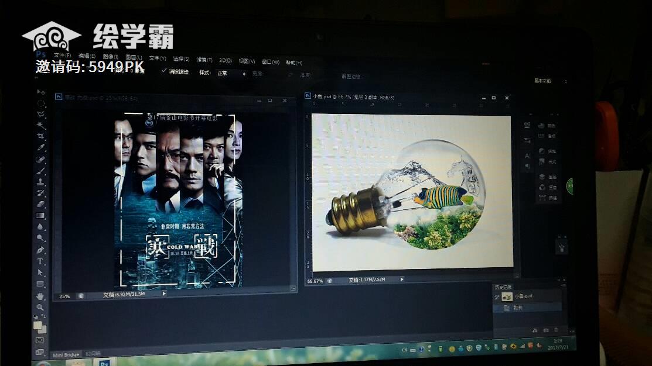Open the 3D(D) menu
The width and height of the screenshot is (652, 366).
click(226, 60)
